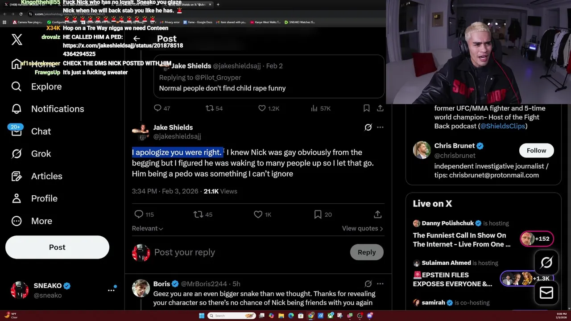Open account menu dots next to SNEAKO
This screenshot has height=321, width=571.
click(x=111, y=290)
